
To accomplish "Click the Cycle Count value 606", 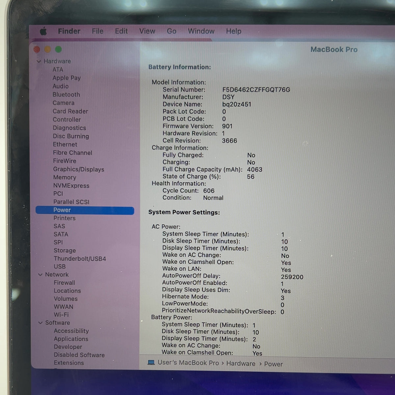I will [x=209, y=191].
